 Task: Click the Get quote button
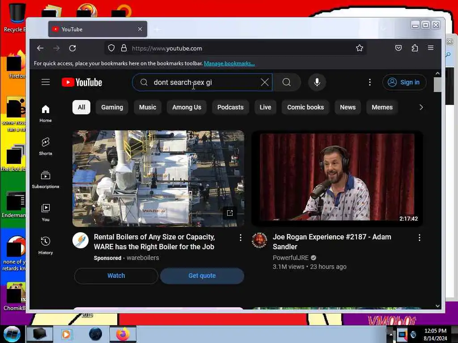[202, 276]
